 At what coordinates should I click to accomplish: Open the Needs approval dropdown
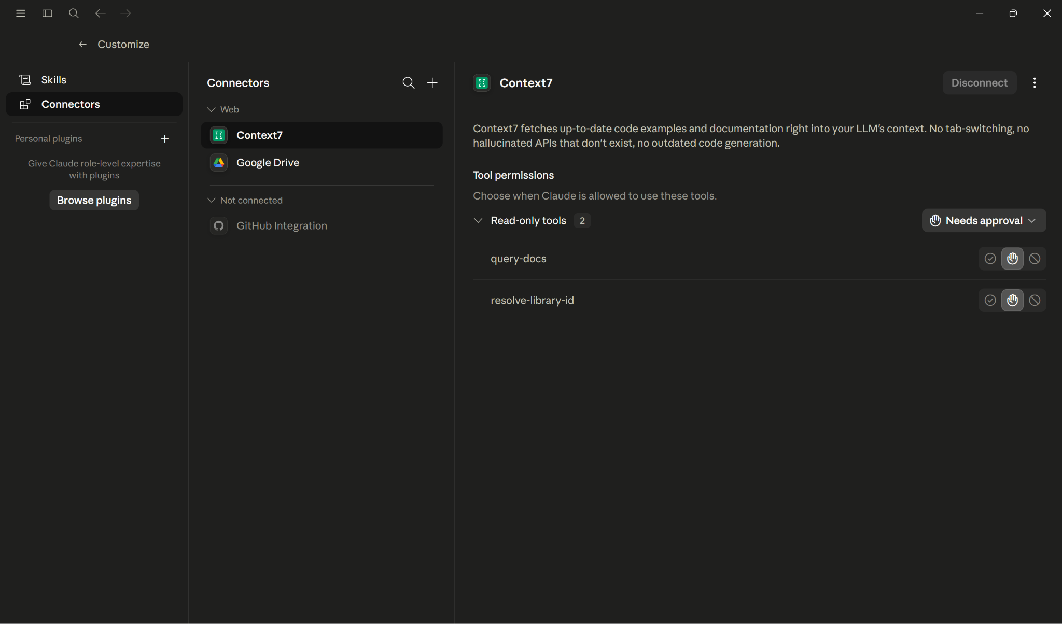[984, 221]
